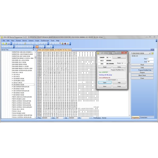Expand the edit toolbar overflow arrow
The height and width of the screenshot is (158, 158).
point(48,44)
